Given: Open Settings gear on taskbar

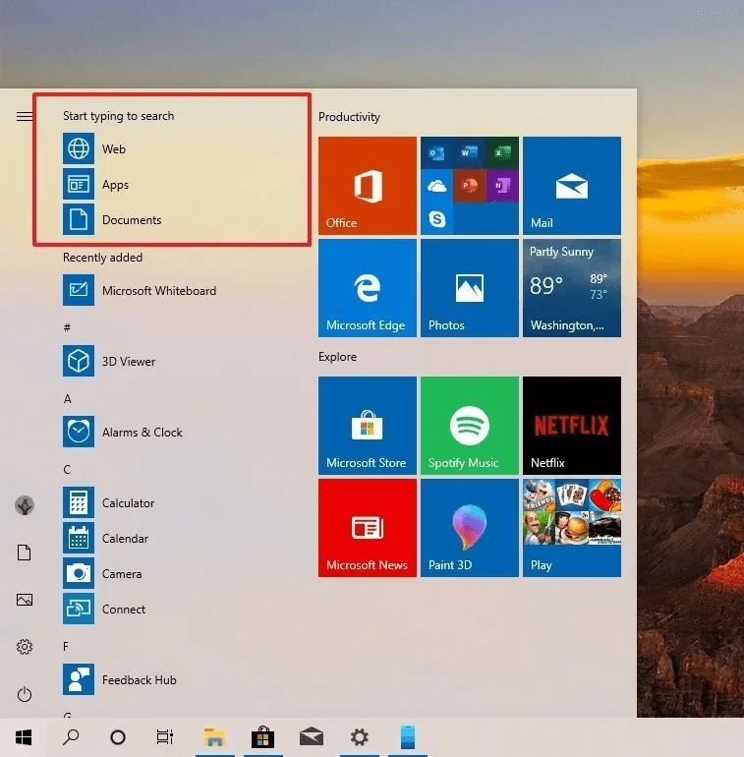Looking at the screenshot, I should coord(359,737).
